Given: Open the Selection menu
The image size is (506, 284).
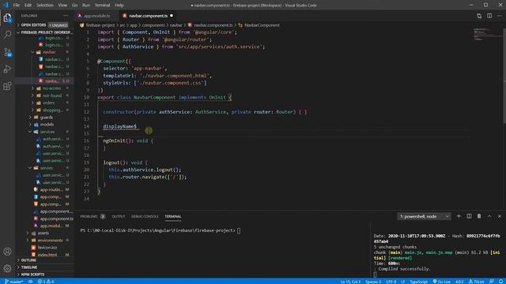Looking at the screenshot, I should coord(45,6).
